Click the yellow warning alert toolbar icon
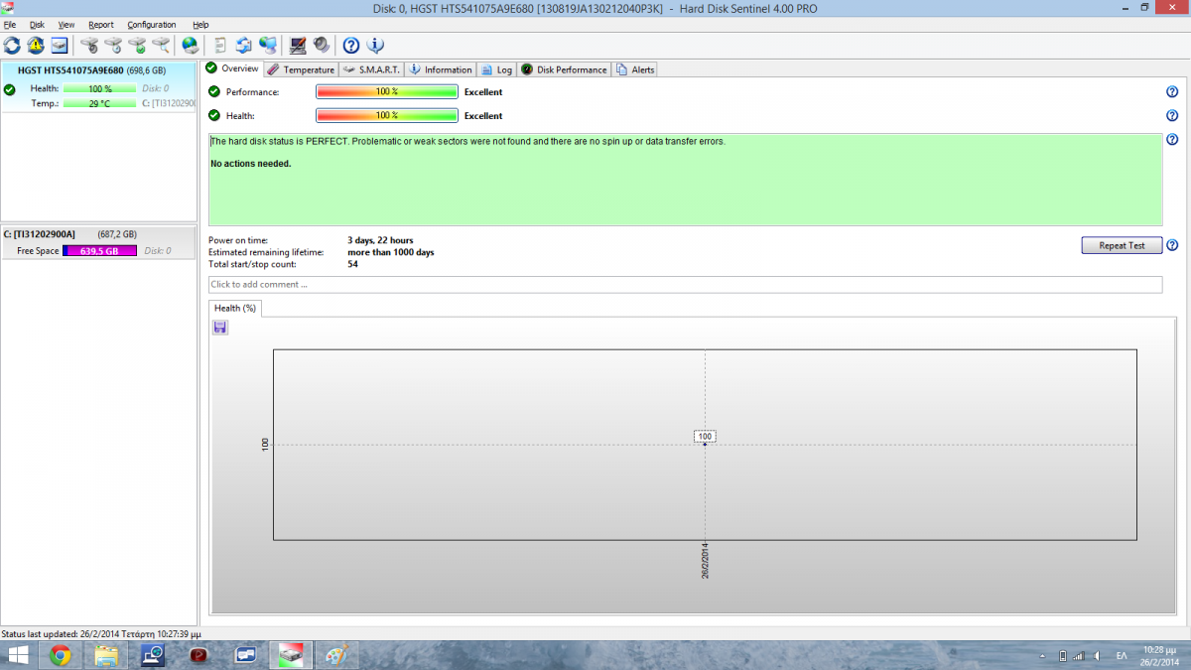 click(x=36, y=45)
